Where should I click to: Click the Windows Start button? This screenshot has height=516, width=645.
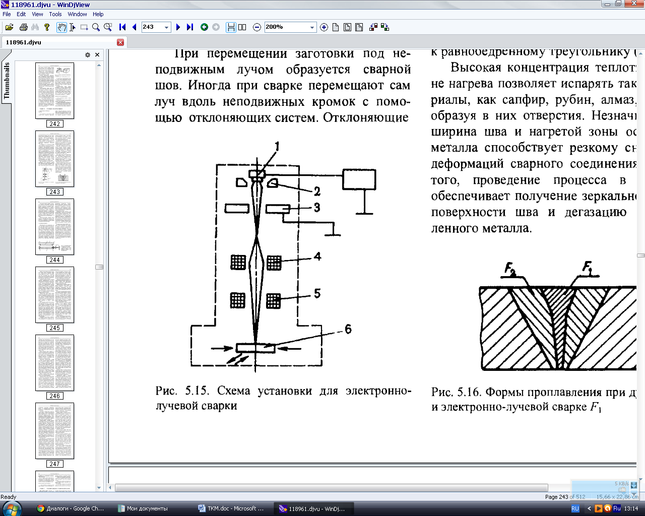(11, 508)
